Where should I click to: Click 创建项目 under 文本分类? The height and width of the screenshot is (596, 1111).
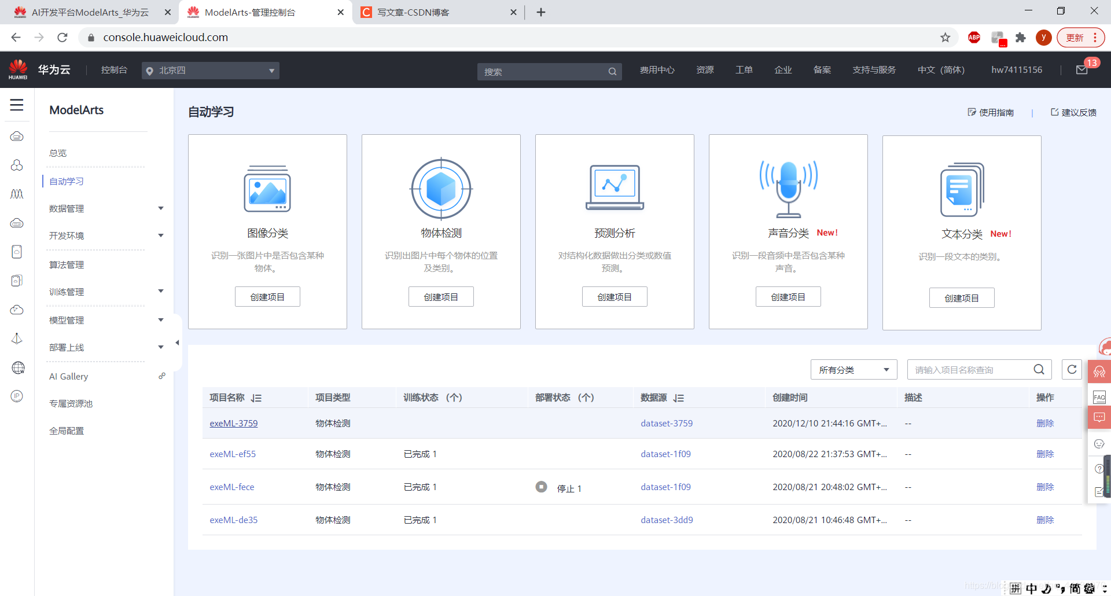point(962,298)
